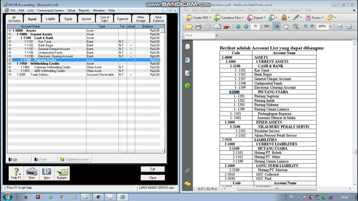Viewport: 358px width, 201px height.
Task: Open Create PDF dropdown in Acrobat
Action: click(x=199, y=18)
